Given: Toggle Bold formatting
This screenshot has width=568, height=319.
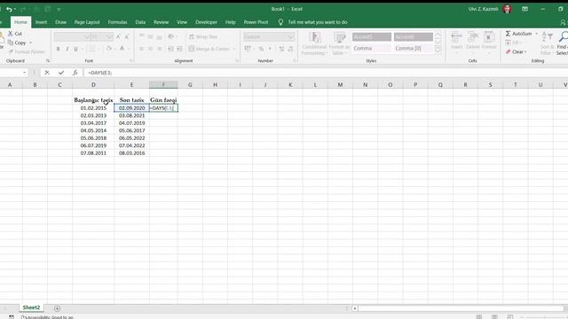Looking at the screenshot, I should pos(58,49).
